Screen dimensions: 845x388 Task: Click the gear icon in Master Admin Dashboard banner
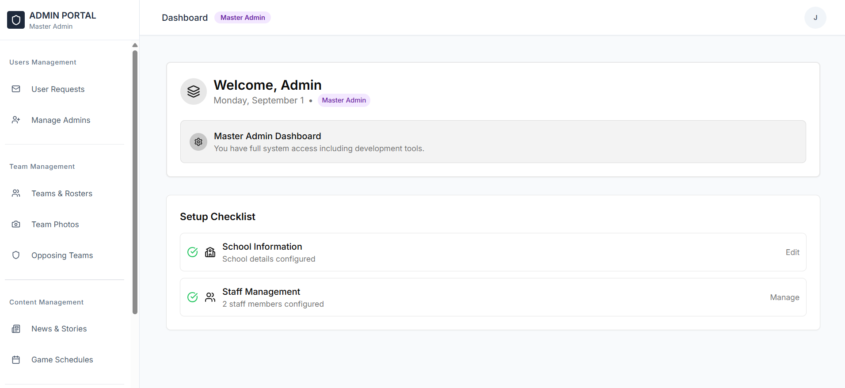click(x=198, y=142)
